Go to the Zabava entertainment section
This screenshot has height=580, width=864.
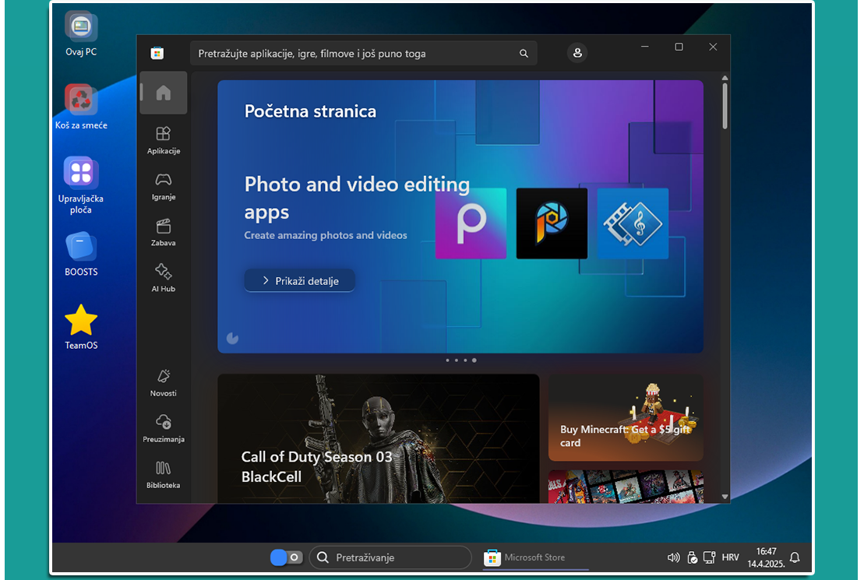point(164,231)
